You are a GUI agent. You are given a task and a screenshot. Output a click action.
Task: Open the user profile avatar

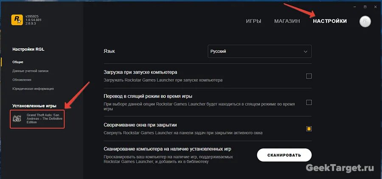(365, 22)
